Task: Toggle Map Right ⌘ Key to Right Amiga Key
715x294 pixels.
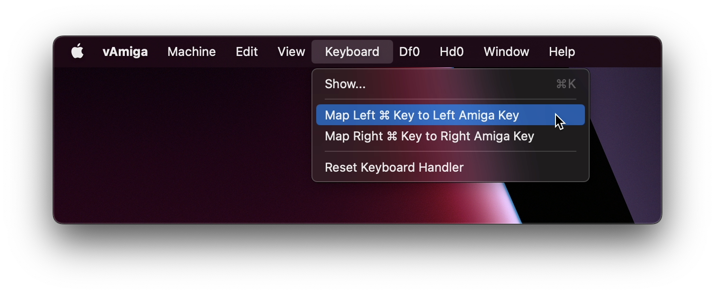Action: point(450,136)
